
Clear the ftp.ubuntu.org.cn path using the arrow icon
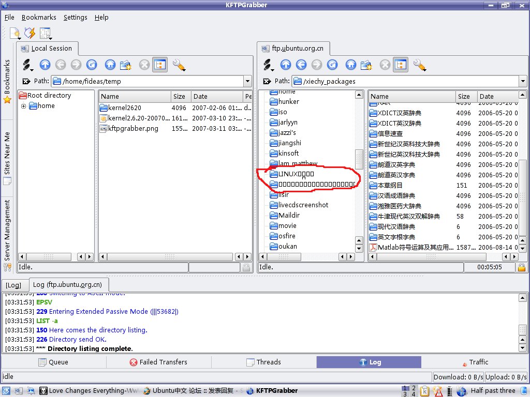267,81
